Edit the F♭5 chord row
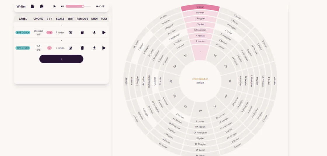Image resolution: width=327 pixels, height=156 pixels. (70, 48)
